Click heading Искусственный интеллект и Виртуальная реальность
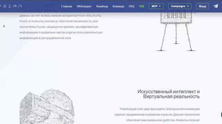The image size is (222, 124). coord(169,94)
